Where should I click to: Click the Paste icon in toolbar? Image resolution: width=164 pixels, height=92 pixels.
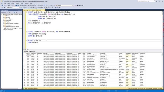pyautogui.click(x=42, y=6)
